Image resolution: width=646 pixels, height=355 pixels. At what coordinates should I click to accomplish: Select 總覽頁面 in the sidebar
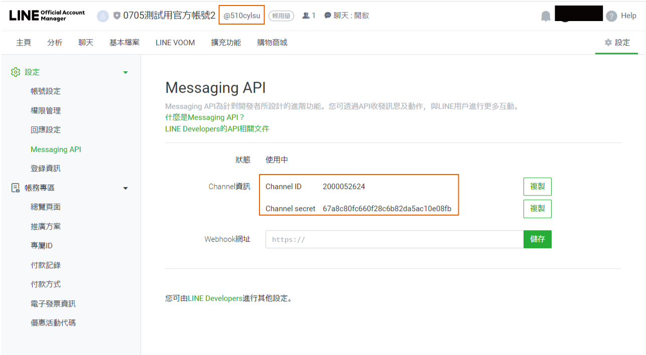coord(46,207)
